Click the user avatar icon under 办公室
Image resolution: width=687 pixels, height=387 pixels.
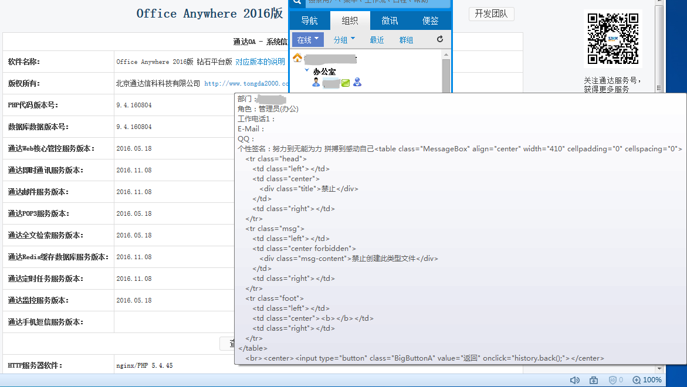click(x=316, y=82)
